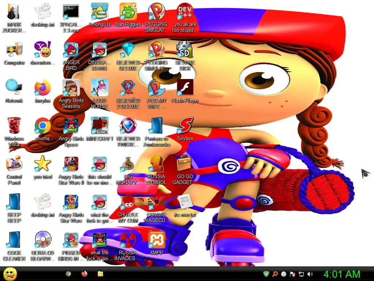Image resolution: width=374 pixels, height=281 pixels.
Task: Launch the ANGER BIRD shortcut
Action: (71, 56)
